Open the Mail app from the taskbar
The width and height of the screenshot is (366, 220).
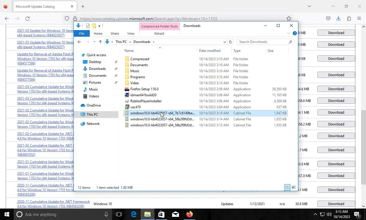(x=176, y=214)
